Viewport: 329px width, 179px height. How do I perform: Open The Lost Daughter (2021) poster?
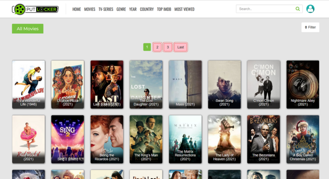pos(146,85)
